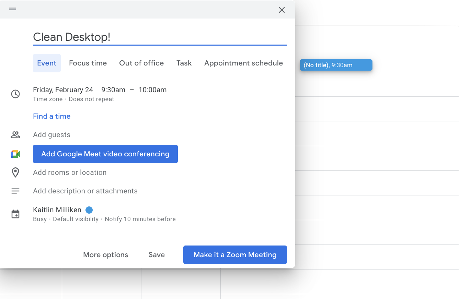The image size is (460, 299).
Task: Select the Out of office tab
Action: pos(141,63)
